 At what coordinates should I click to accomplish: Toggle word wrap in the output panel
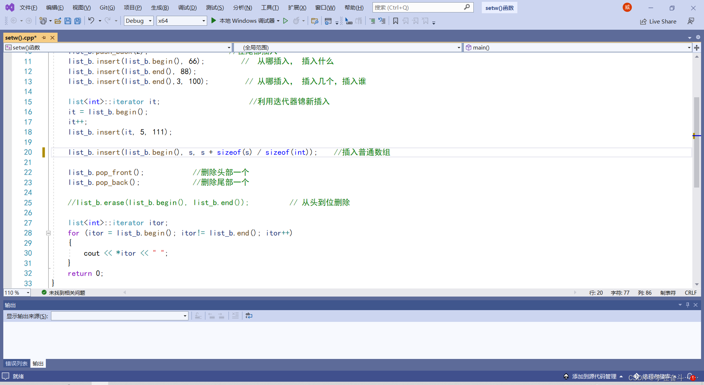249,316
